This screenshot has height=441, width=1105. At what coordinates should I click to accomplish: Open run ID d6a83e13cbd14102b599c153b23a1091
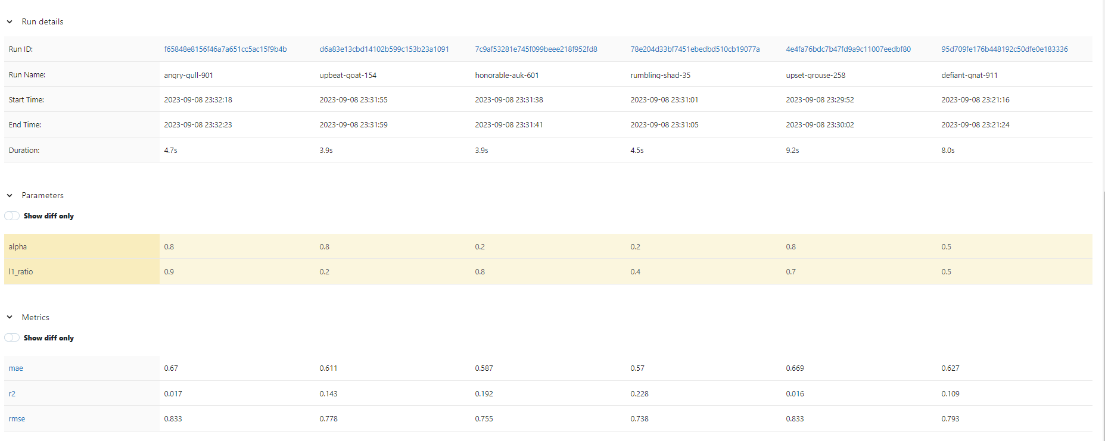coord(384,49)
